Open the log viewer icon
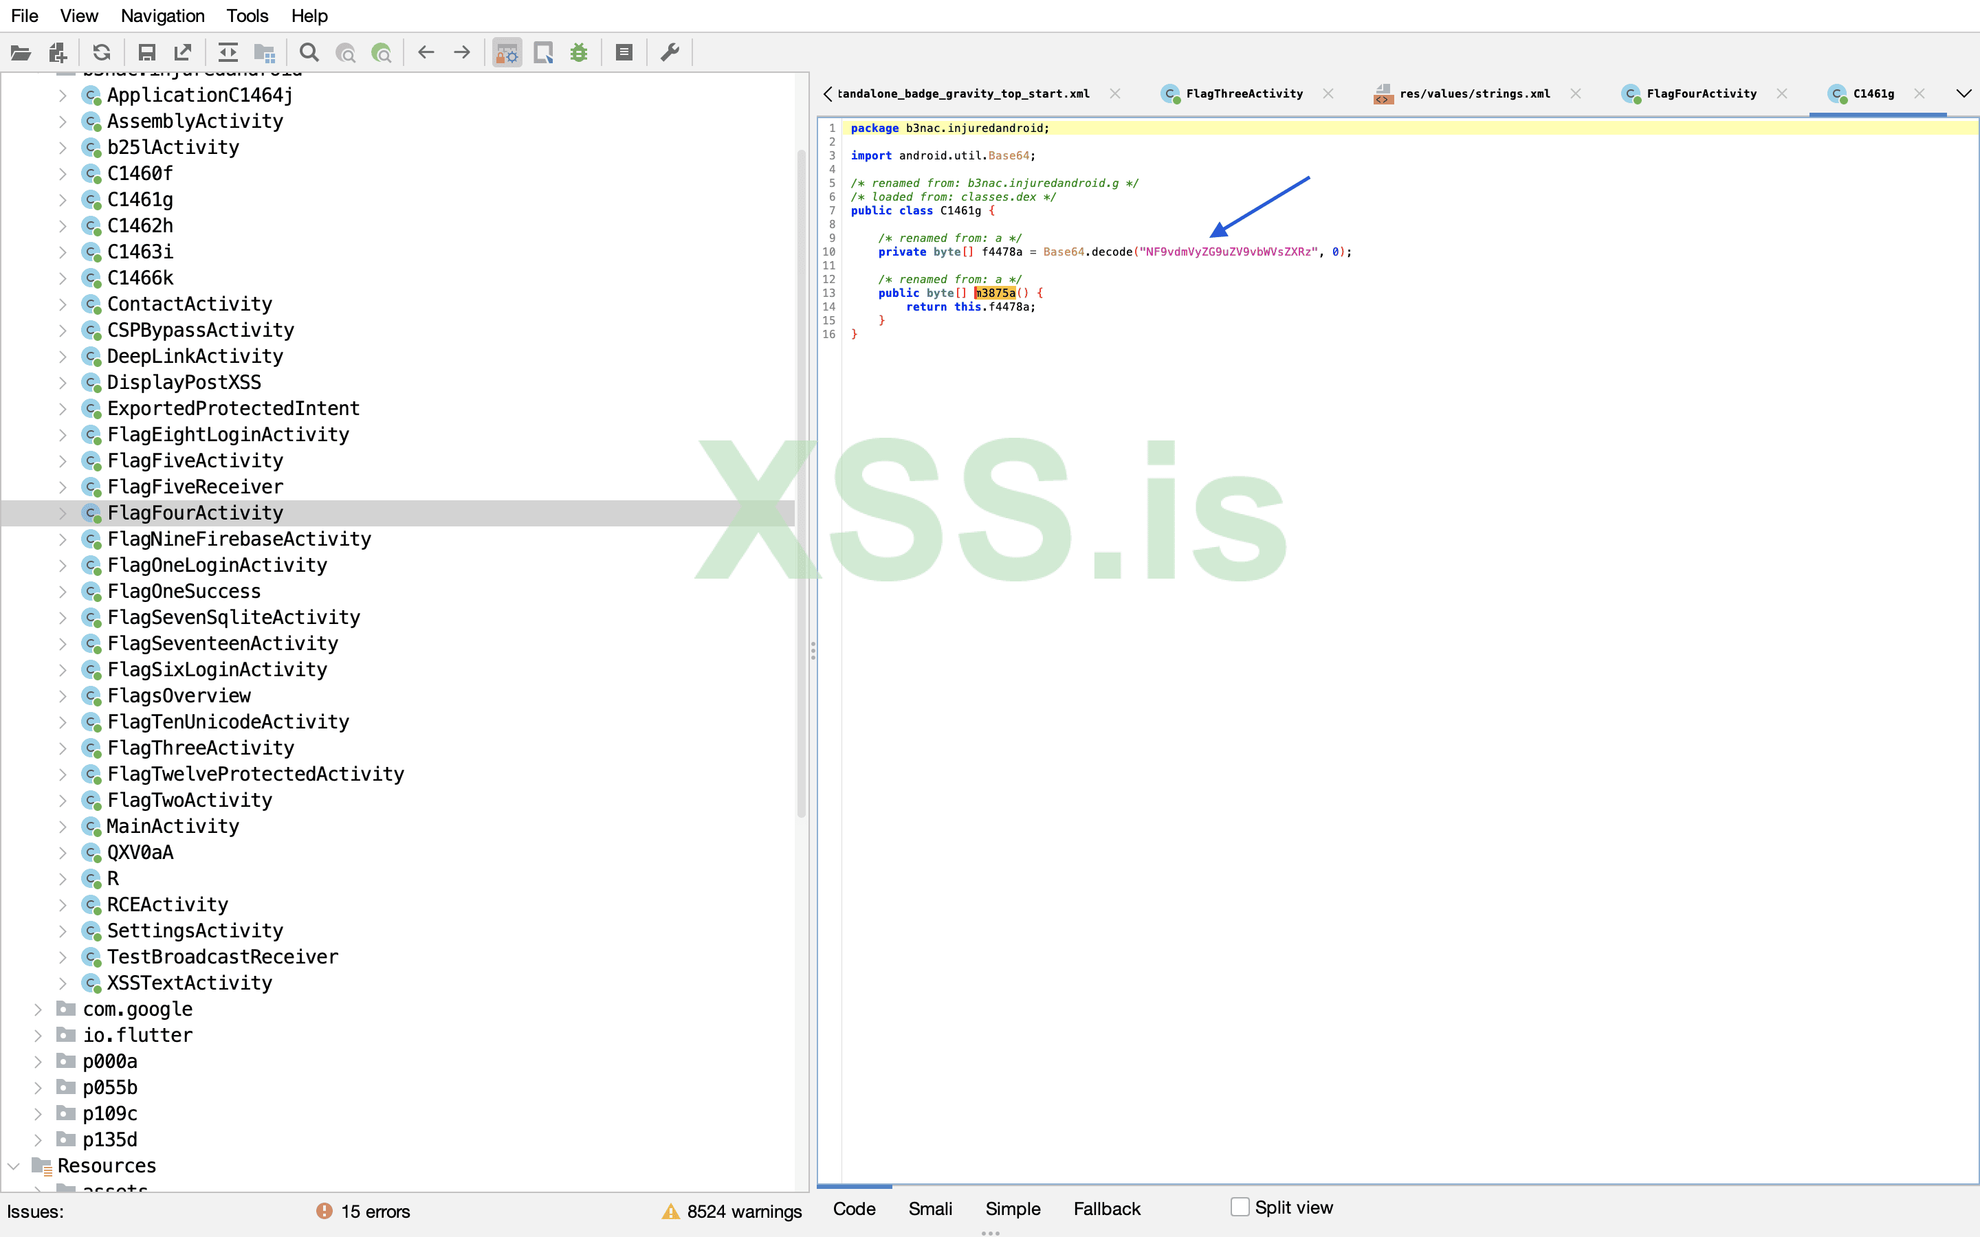 pyautogui.click(x=624, y=53)
